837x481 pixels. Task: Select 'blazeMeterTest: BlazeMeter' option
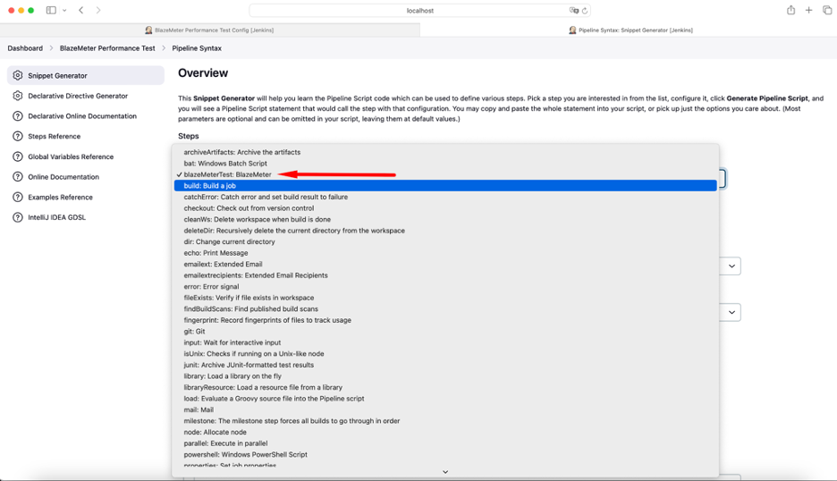click(445, 174)
